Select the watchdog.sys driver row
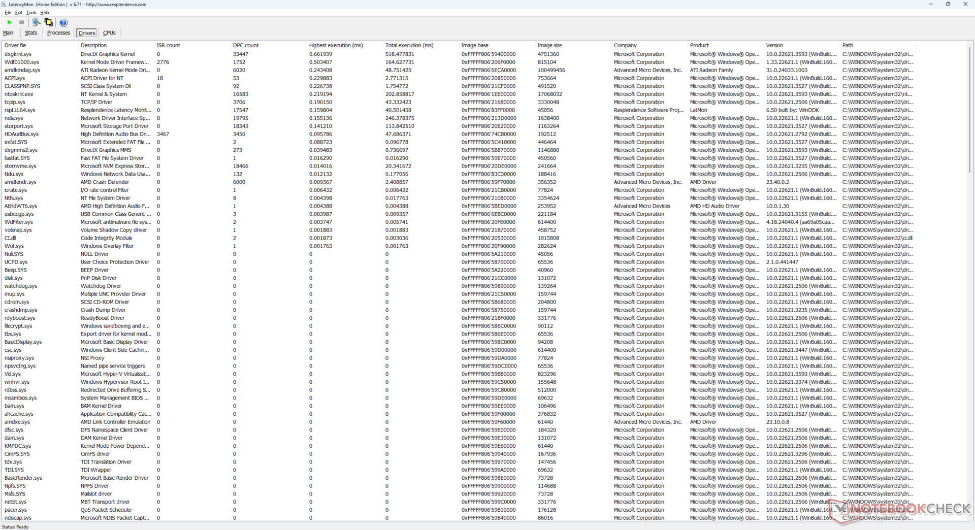Screen dimensions: 975x530 click(x=459, y=286)
